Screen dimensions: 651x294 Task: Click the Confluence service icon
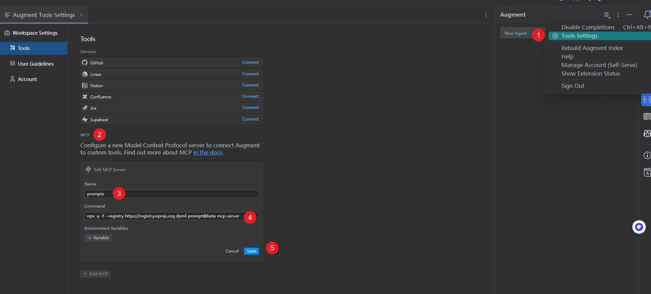[85, 97]
